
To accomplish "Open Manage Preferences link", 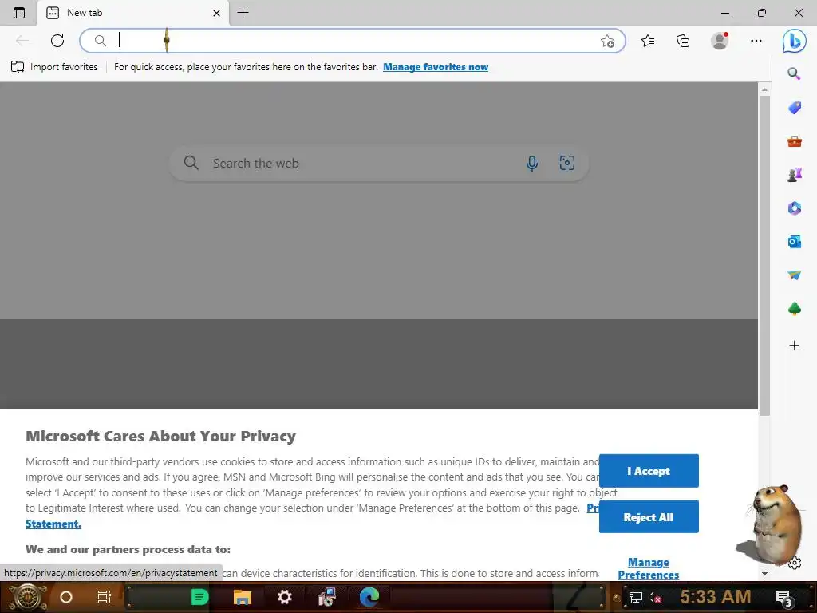I will coord(648,568).
